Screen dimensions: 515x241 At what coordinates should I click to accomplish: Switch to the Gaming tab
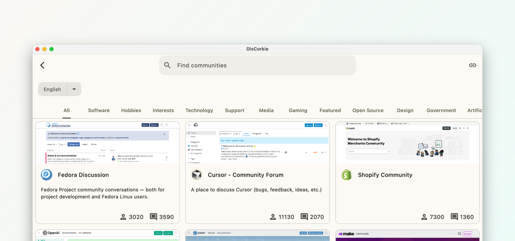(298, 110)
